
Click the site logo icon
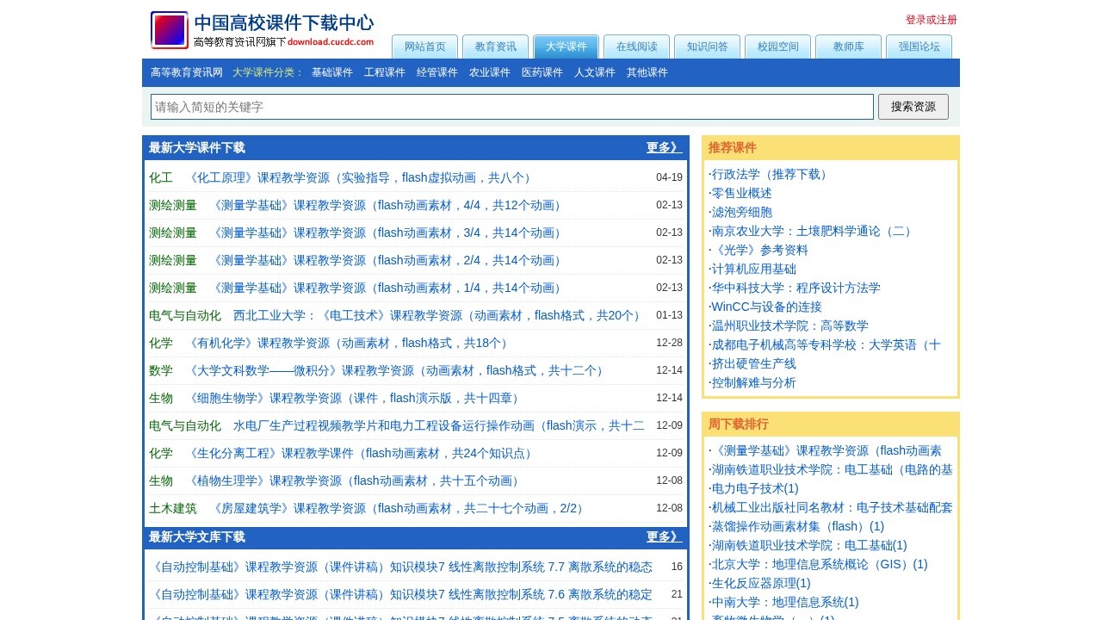click(x=170, y=30)
